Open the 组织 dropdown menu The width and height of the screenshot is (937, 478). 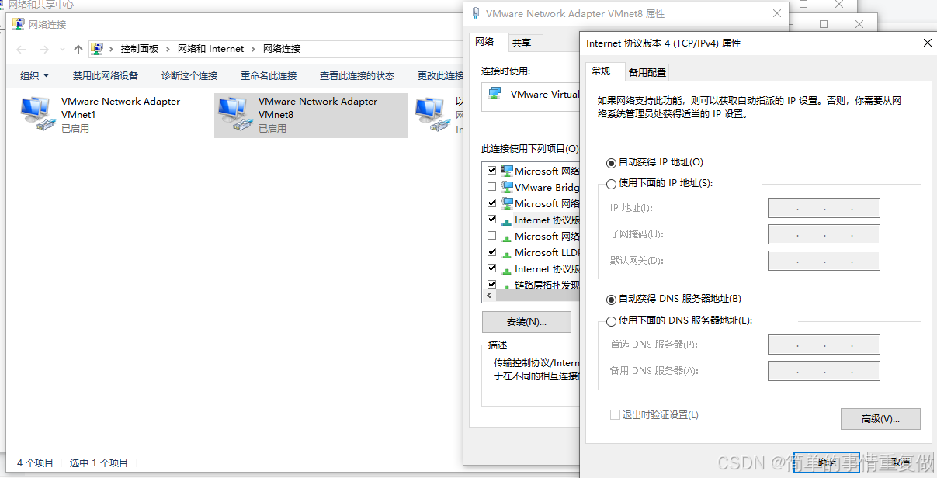(35, 76)
